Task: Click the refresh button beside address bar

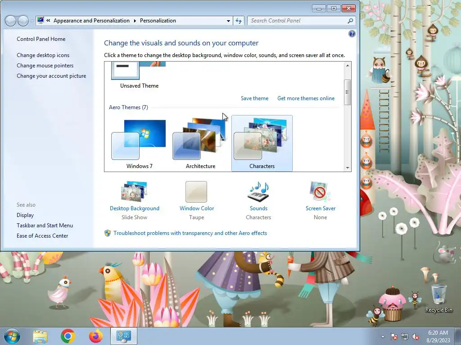Action: [x=239, y=21]
